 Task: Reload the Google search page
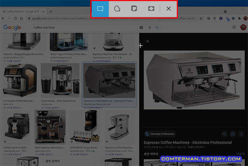[15, 18]
